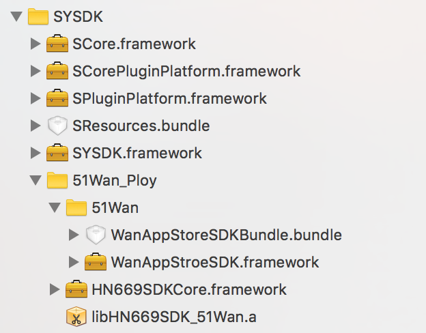Select SCorePluginPlatform.framework file name
This screenshot has height=333, width=426.
tap(186, 71)
